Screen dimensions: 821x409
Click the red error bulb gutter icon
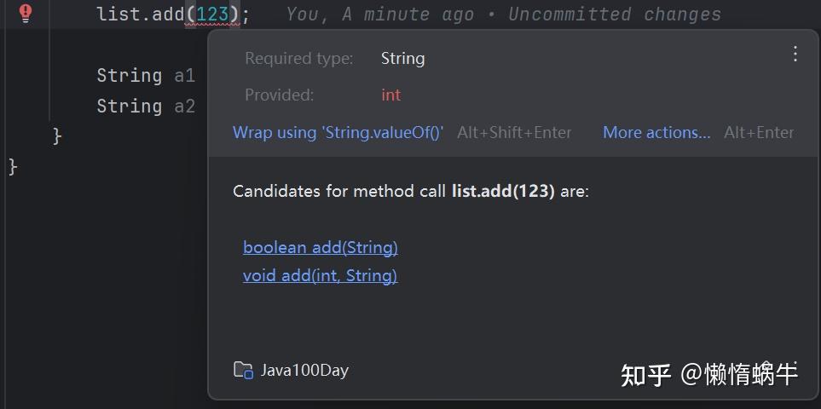coord(26,13)
